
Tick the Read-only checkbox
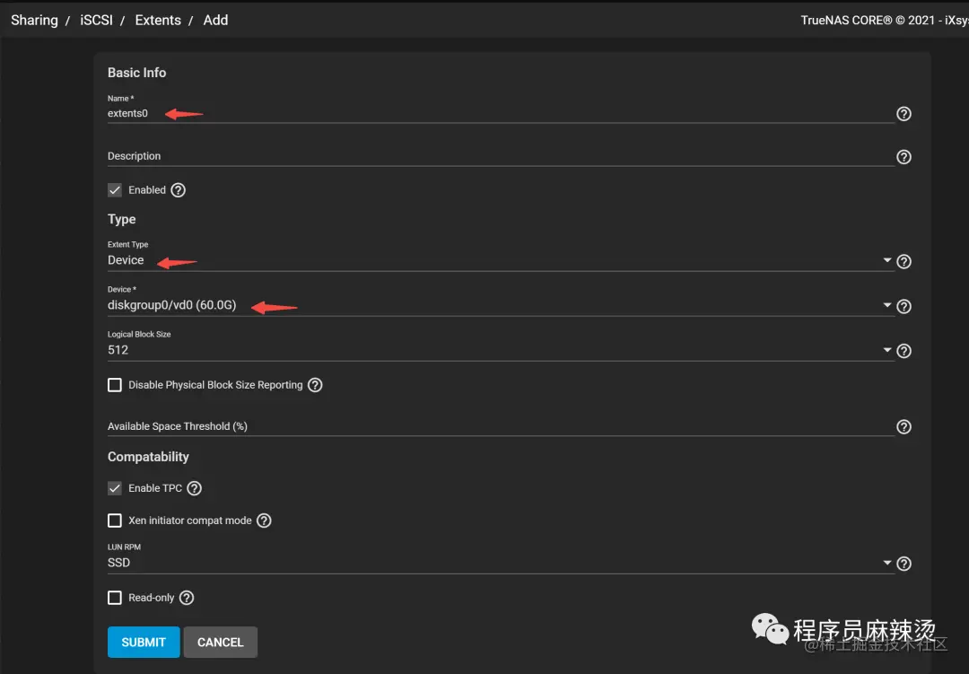(x=115, y=598)
